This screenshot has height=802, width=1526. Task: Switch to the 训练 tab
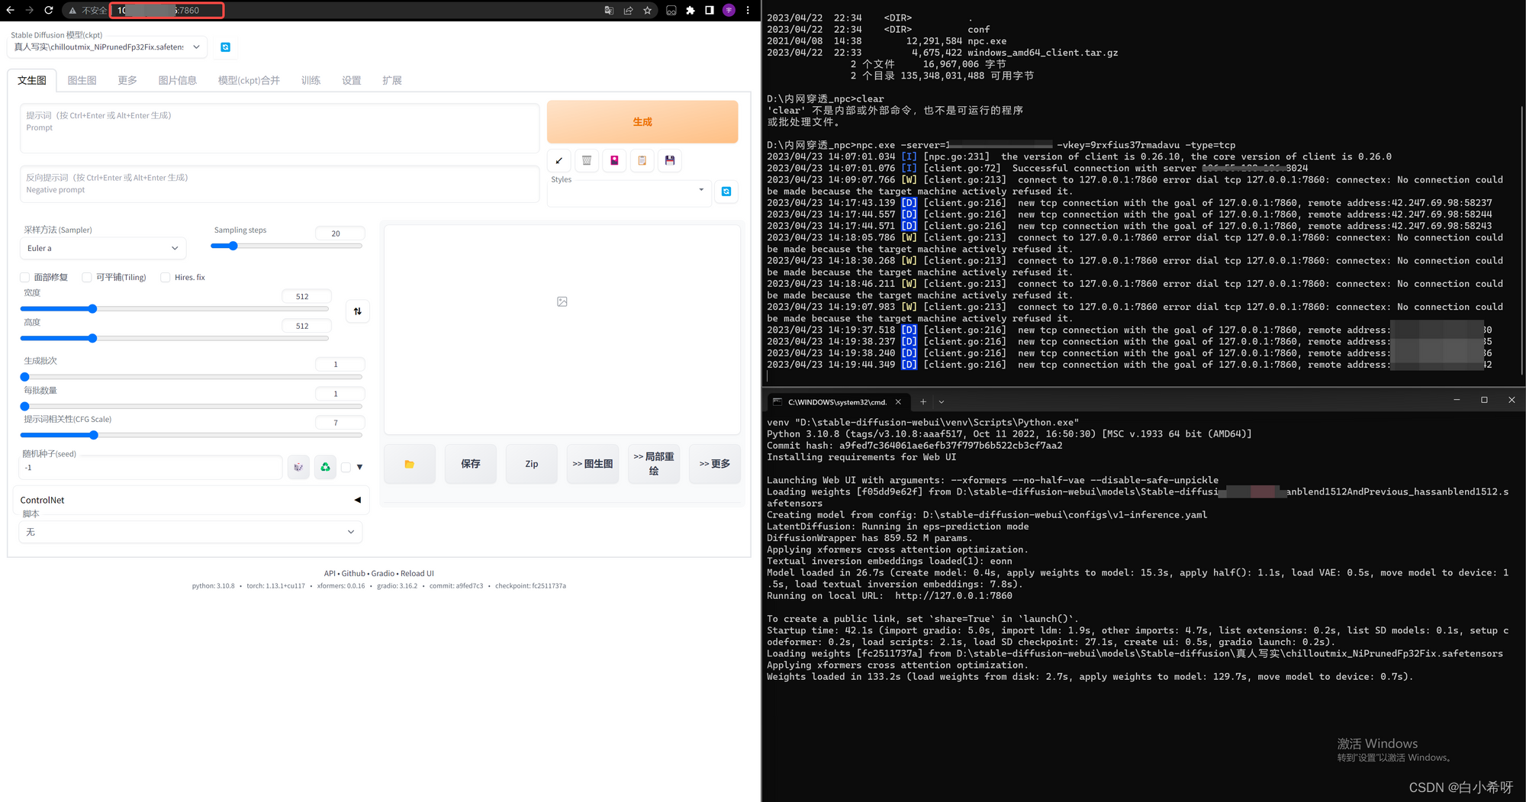pyautogui.click(x=311, y=80)
